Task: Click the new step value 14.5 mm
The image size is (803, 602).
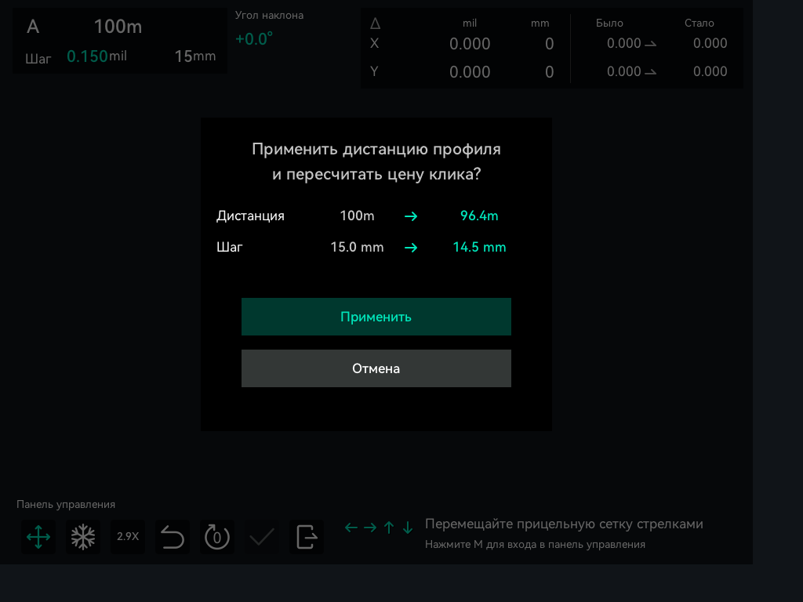Action: (x=479, y=247)
